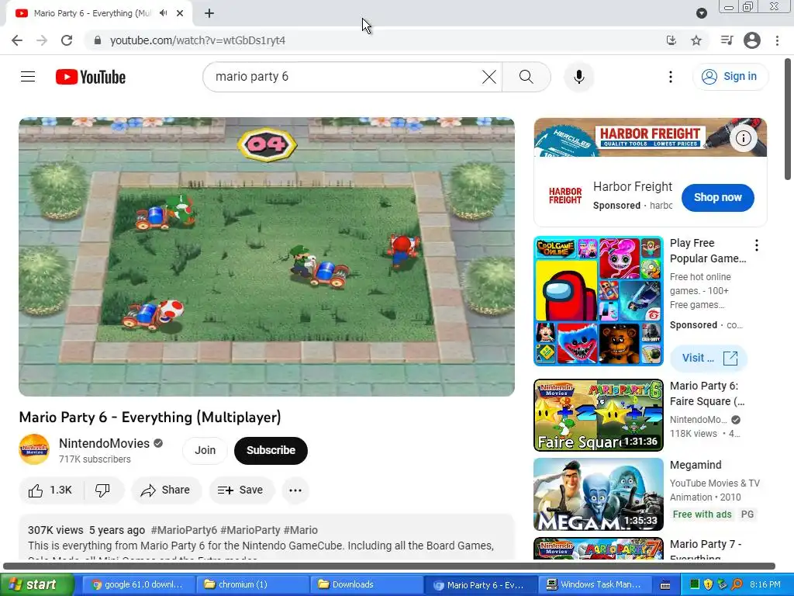Click the install app icon in address bar
Viewport: 794px width, 596px height.
[671, 40]
